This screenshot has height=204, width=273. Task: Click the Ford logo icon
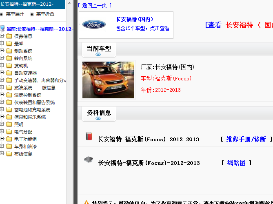94,24
